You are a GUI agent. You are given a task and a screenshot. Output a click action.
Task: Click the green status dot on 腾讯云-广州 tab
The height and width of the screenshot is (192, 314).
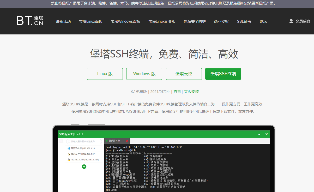(x=107, y=141)
